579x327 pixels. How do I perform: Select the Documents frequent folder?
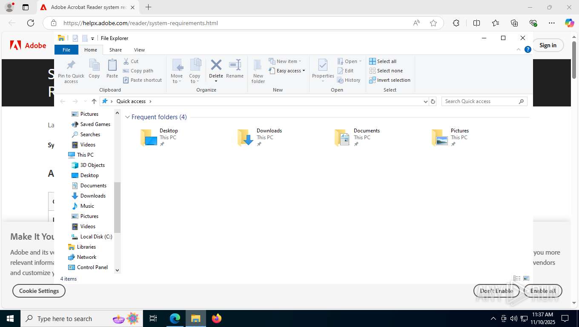(357, 137)
